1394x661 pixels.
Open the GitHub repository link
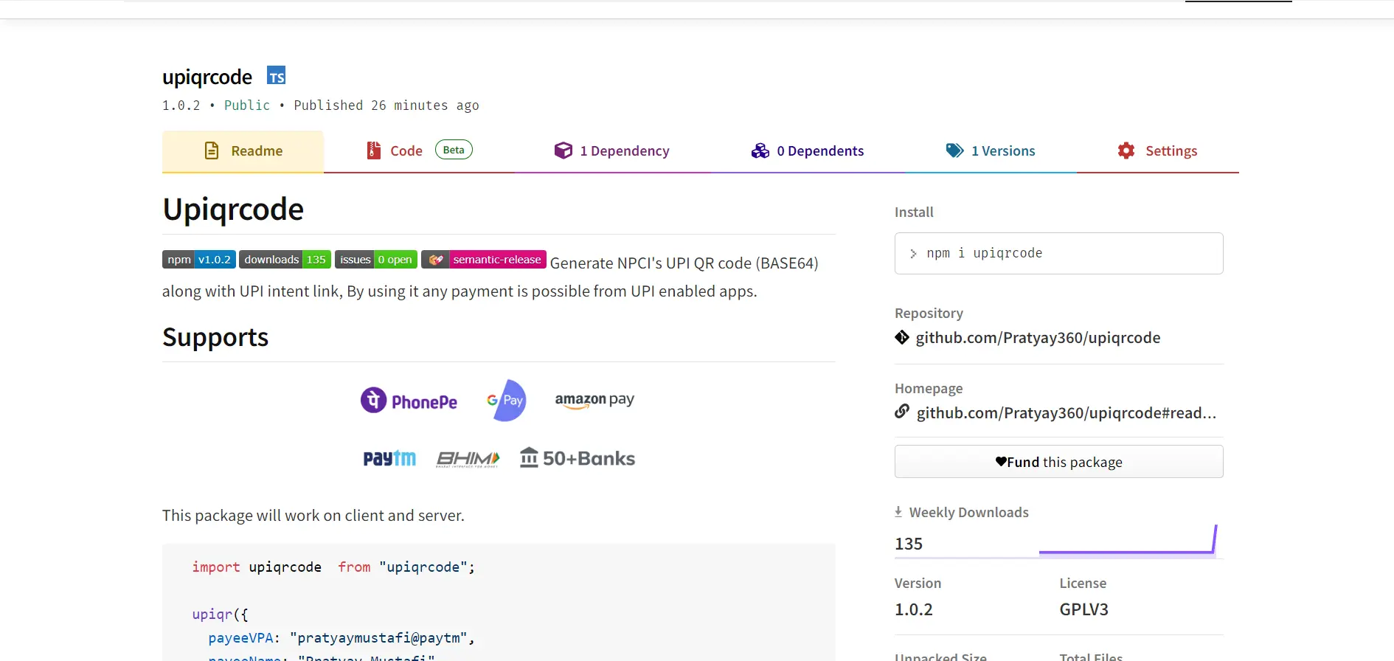1037,338
